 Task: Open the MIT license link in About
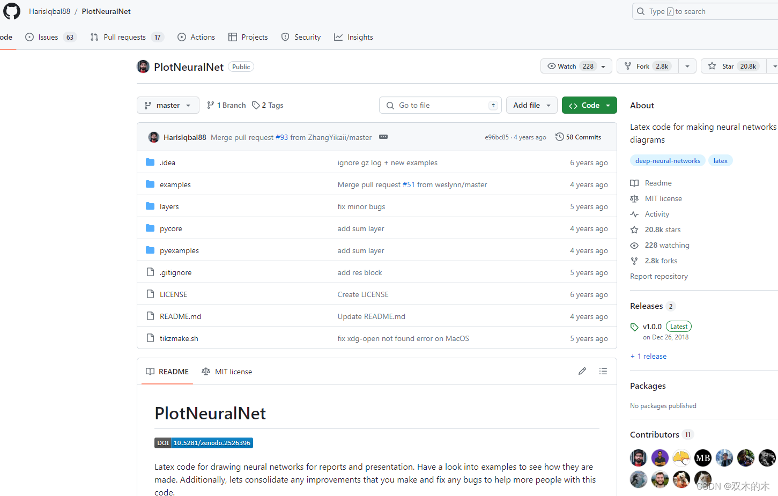[x=656, y=198]
